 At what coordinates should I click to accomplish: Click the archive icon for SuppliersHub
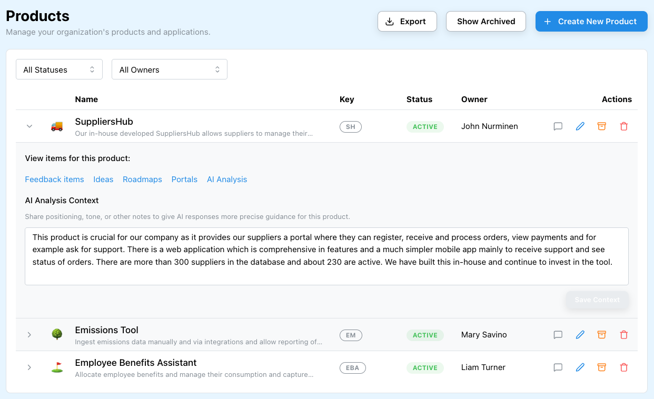click(602, 126)
